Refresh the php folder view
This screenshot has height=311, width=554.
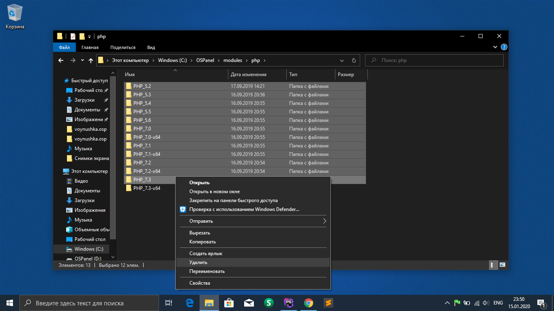click(354, 60)
